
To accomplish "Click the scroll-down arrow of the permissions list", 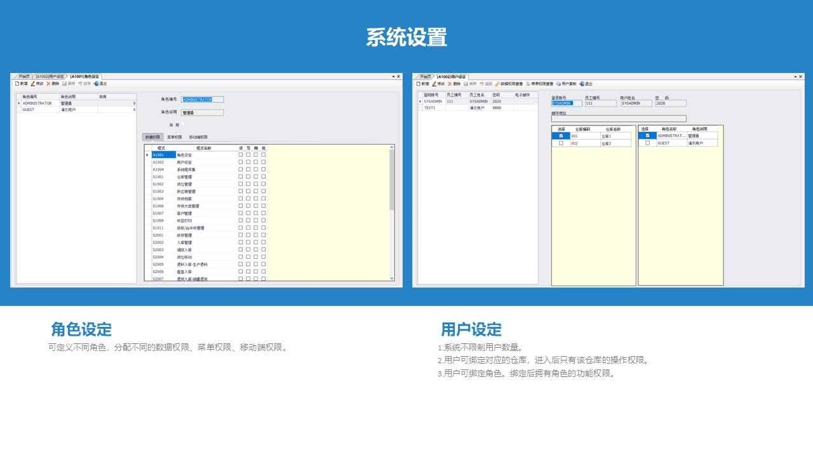I will (391, 278).
